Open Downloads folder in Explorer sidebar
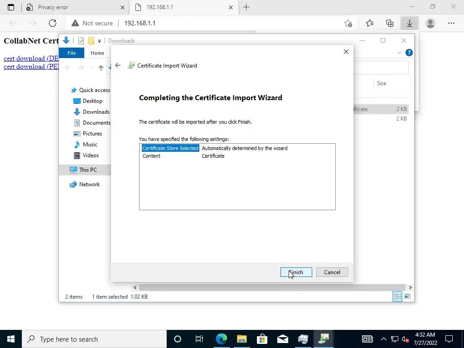Viewport: 464px width, 348px height. tap(92, 112)
